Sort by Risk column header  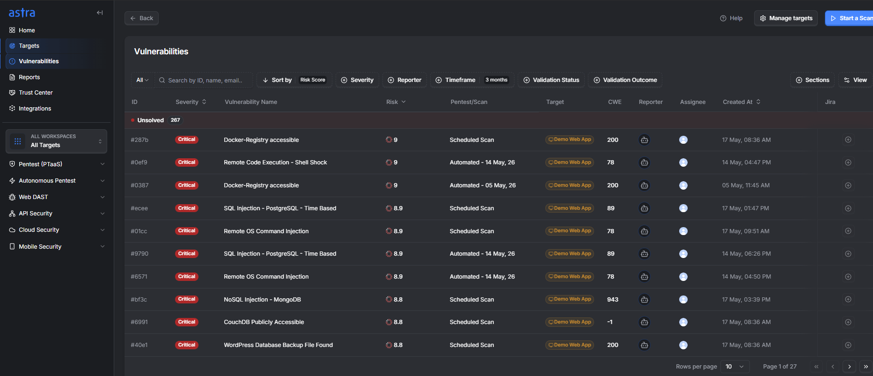point(396,102)
